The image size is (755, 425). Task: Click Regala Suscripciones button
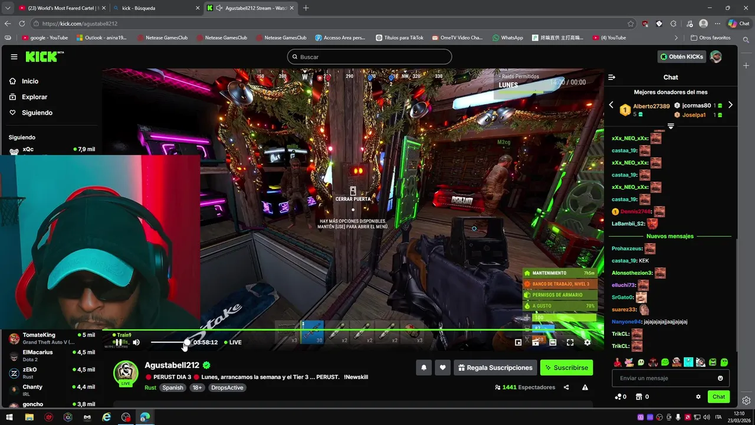(x=495, y=368)
